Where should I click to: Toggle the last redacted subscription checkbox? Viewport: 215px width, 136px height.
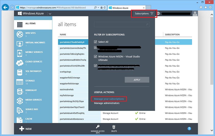(95, 66)
